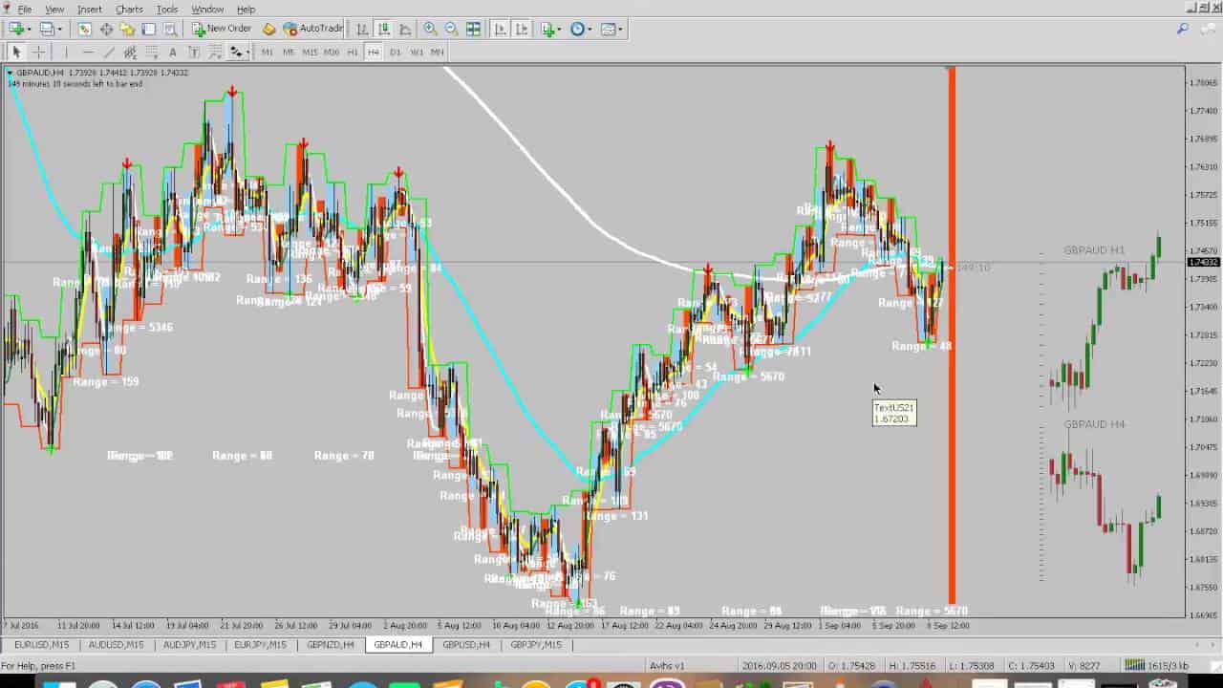
Task: Click the current price label 1.74032
Action: 1203,262
